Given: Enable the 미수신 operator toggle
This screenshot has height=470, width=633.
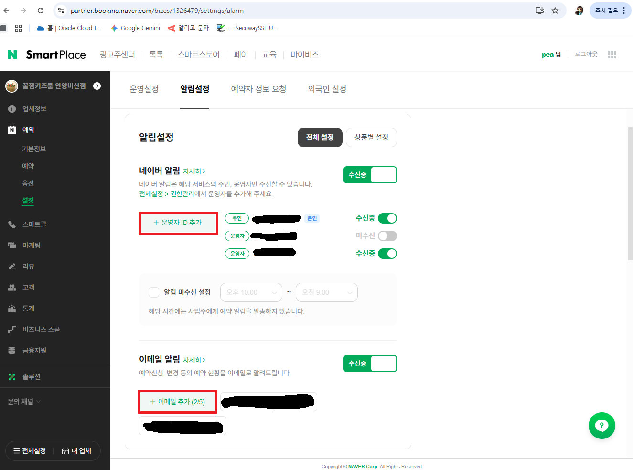Looking at the screenshot, I should point(387,235).
